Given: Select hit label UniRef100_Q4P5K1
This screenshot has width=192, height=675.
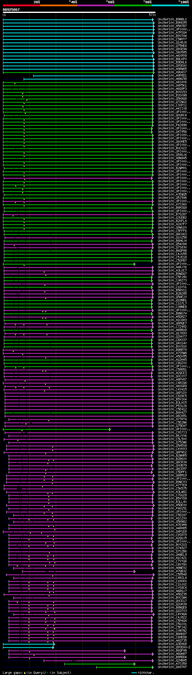Looking at the screenshot, I should [x=172, y=86].
